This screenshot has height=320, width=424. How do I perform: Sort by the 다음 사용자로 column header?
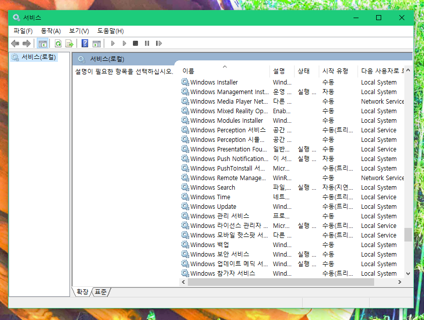point(381,71)
